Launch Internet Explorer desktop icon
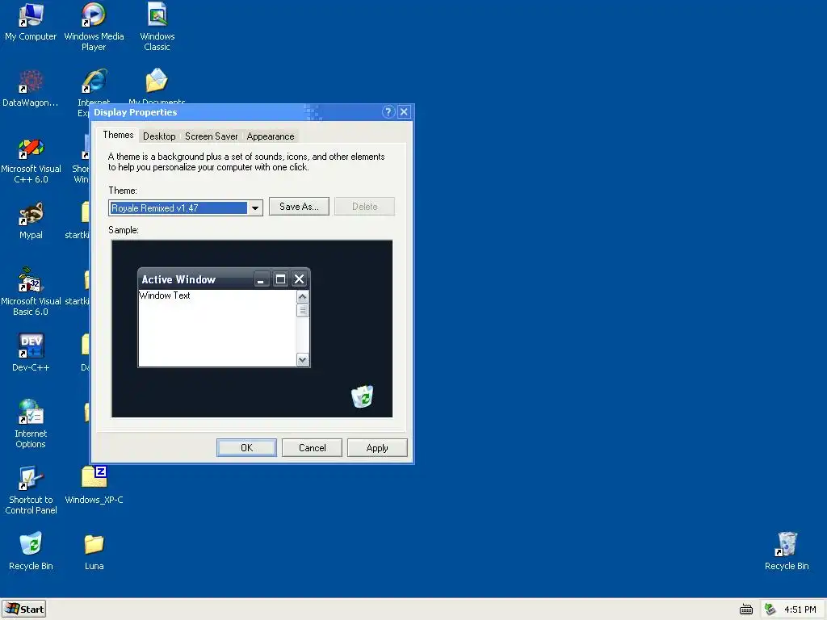This screenshot has width=827, height=620. 94,82
